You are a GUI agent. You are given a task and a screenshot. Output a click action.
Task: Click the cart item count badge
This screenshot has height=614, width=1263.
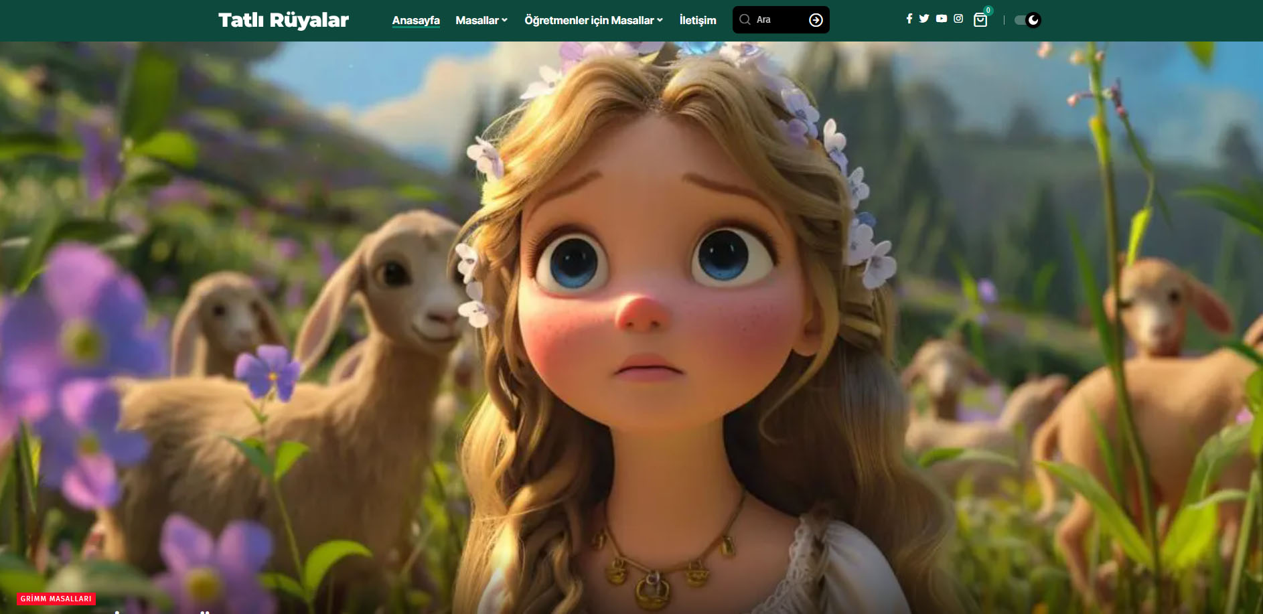pos(988,10)
